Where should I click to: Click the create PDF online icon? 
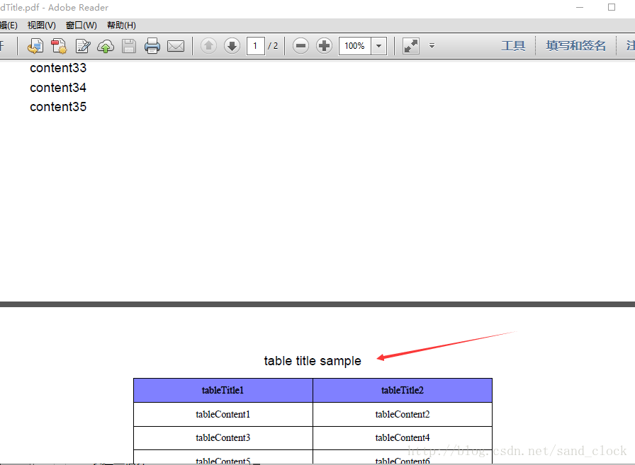click(35, 46)
